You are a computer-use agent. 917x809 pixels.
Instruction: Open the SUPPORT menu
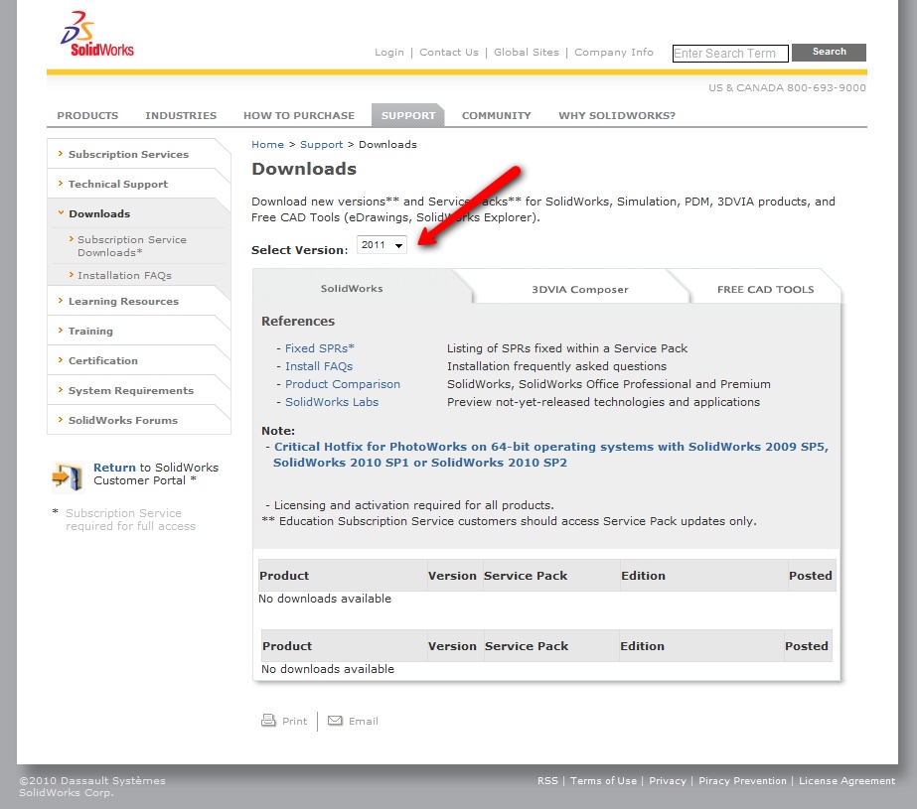pyautogui.click(x=408, y=115)
